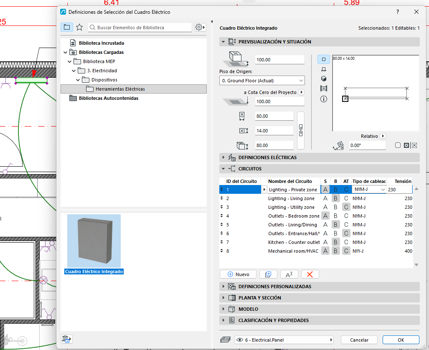Click the Buscar Elementos de Biblioteca field
Image resolution: width=429 pixels, height=350 pixels.
[140, 28]
